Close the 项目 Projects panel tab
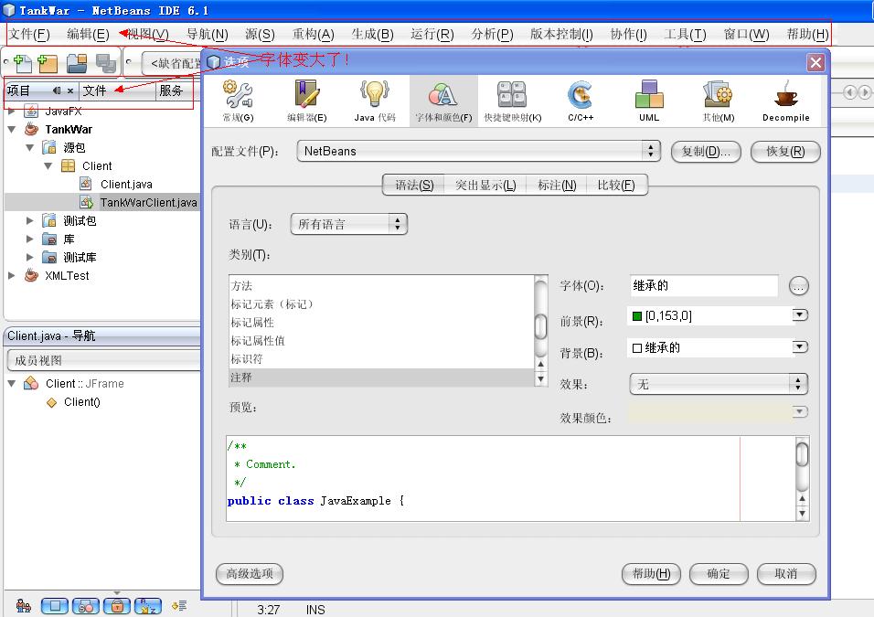Viewport: 874px width, 617px height. point(70,90)
